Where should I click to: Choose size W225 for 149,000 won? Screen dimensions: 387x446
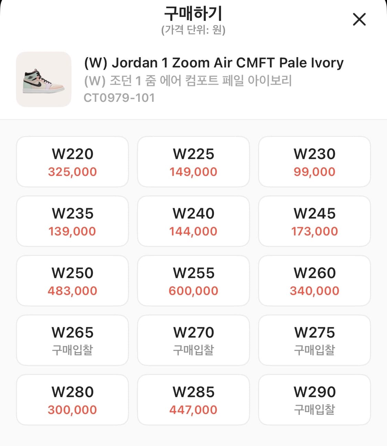(x=193, y=162)
